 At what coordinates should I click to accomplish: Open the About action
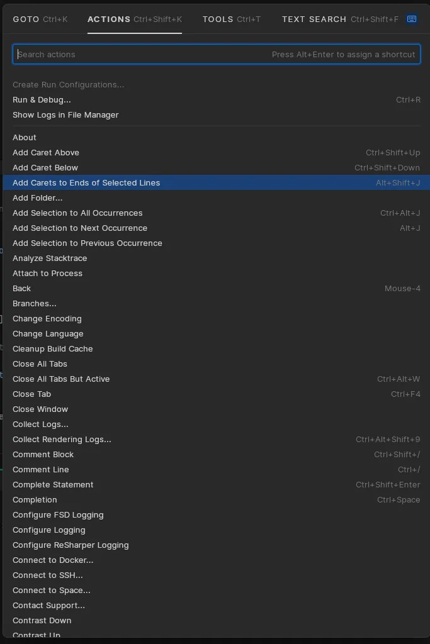[x=25, y=138]
